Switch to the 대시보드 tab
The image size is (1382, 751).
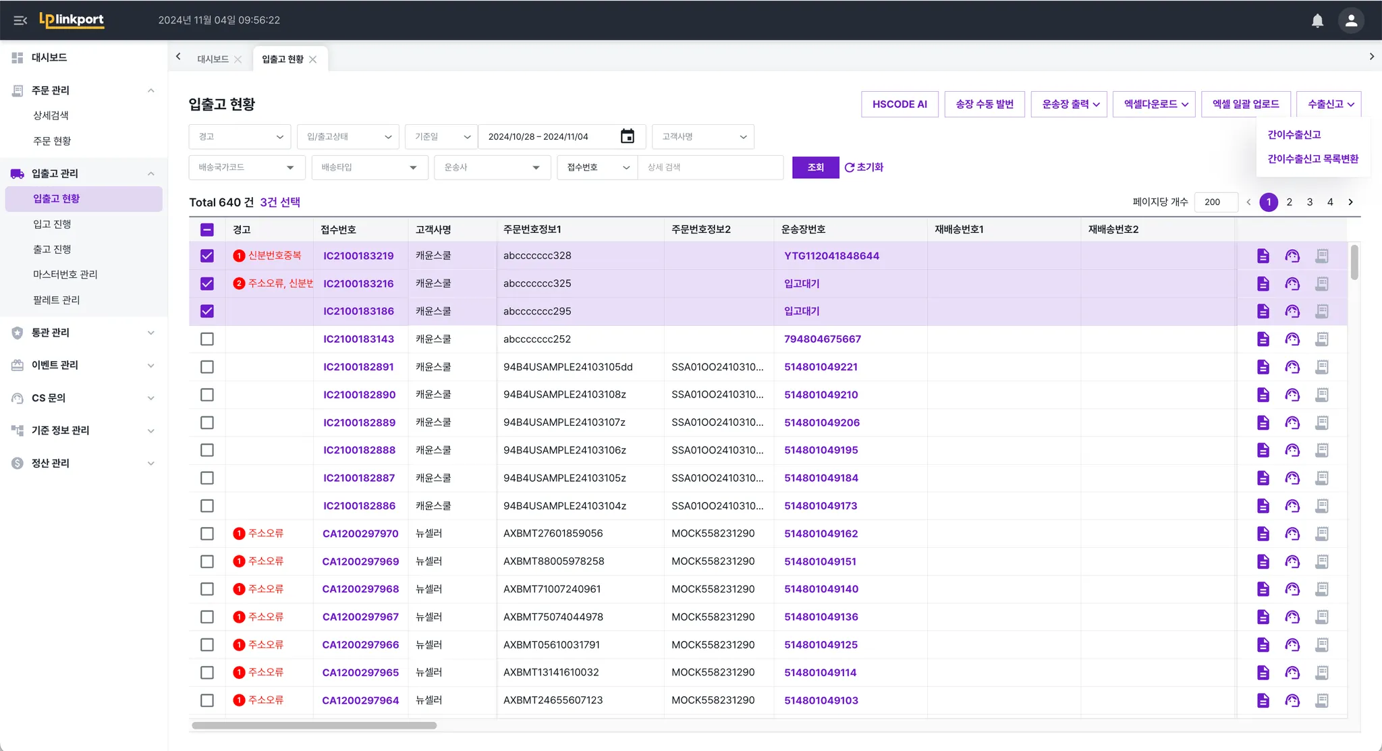point(213,59)
